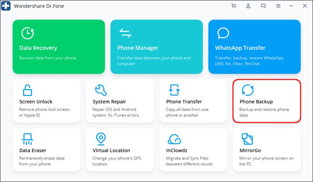Click the InClowdz cloud icon
313x182 pixels.
pyautogui.click(x=174, y=139)
